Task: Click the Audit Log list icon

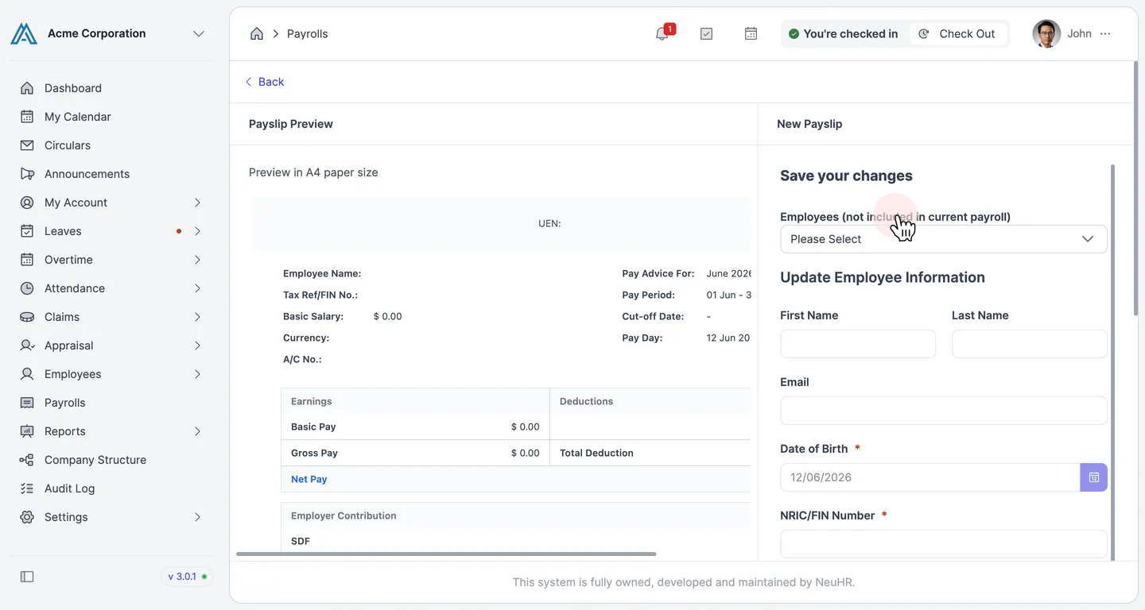Action: click(27, 488)
